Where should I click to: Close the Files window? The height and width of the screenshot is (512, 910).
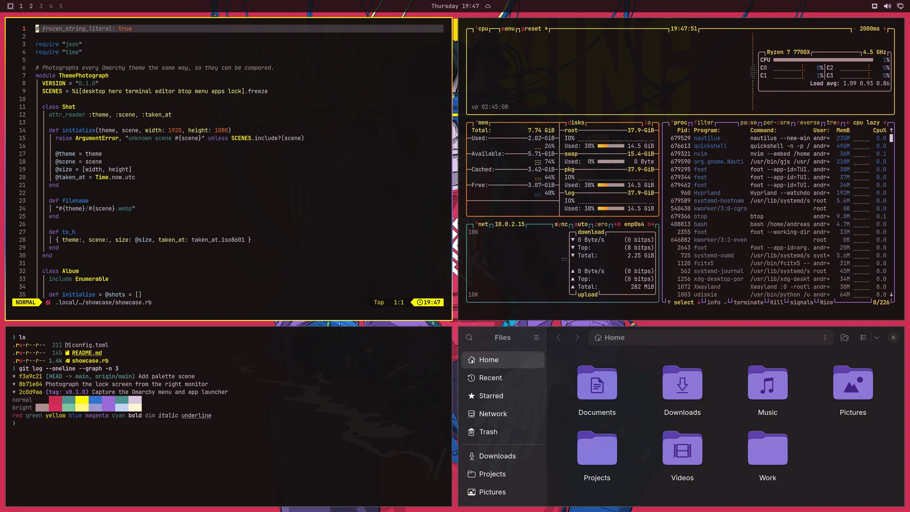(x=893, y=338)
